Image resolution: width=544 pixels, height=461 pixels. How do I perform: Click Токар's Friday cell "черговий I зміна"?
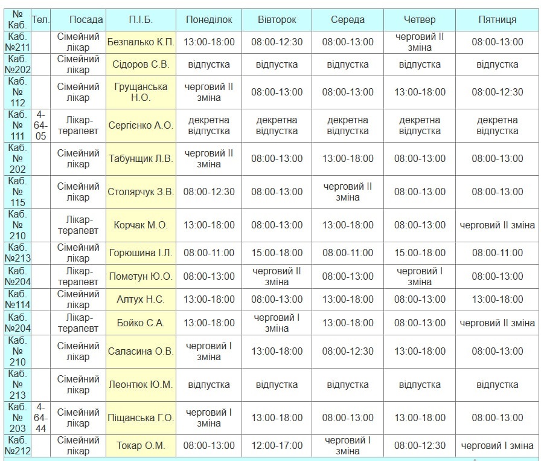pyautogui.click(x=497, y=446)
